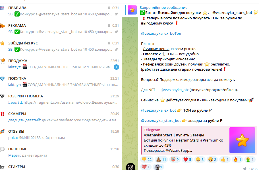Click the pin icon in ПРАВИЛА row
The image size is (259, 170).
pos(117,14)
